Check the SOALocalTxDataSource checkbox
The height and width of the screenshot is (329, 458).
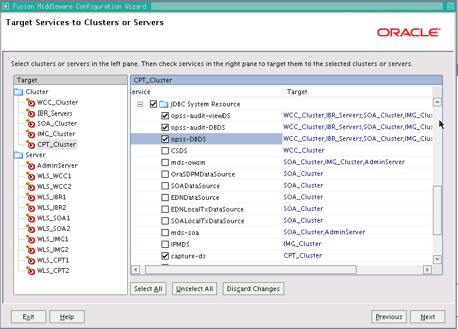click(x=165, y=221)
